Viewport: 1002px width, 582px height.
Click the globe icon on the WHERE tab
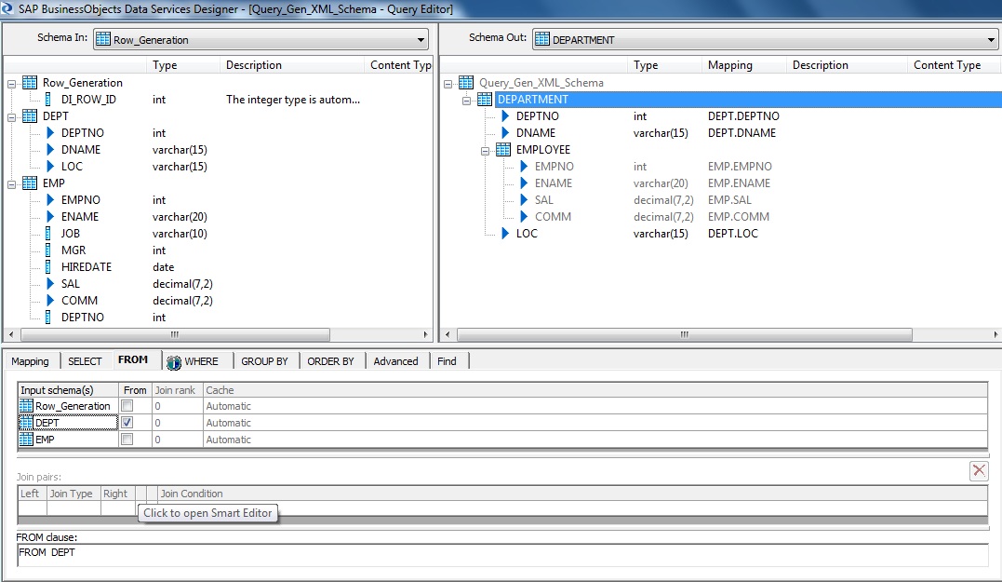pyautogui.click(x=174, y=362)
